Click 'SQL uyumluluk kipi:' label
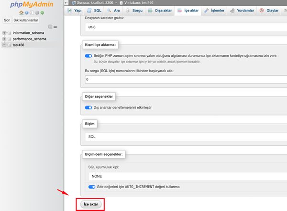 pos(104,167)
